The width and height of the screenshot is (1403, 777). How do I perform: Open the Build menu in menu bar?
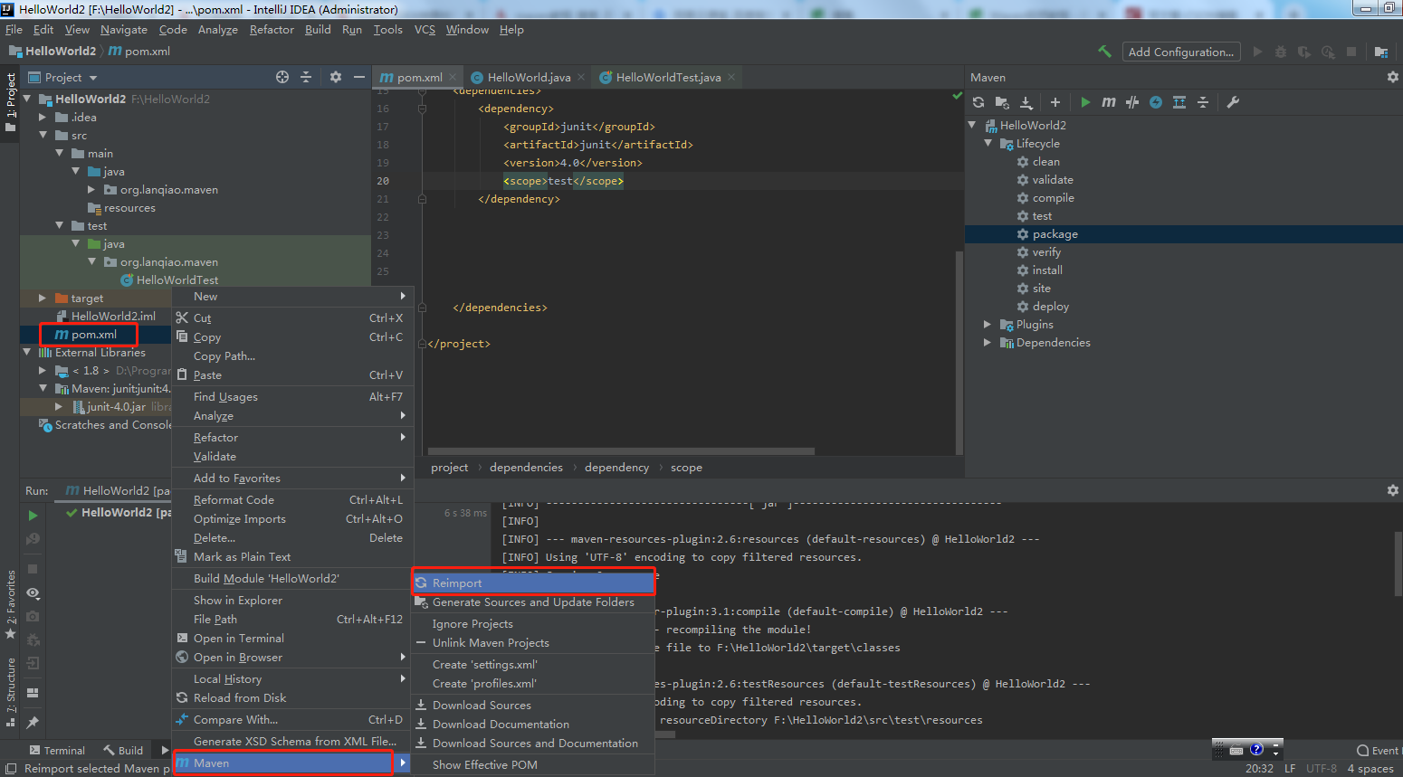(318, 30)
